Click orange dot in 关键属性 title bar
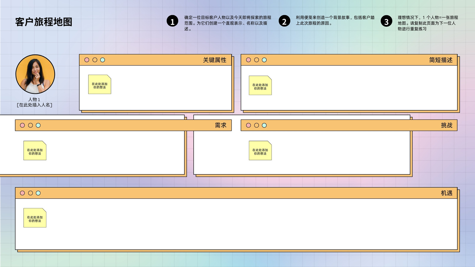 pos(95,60)
